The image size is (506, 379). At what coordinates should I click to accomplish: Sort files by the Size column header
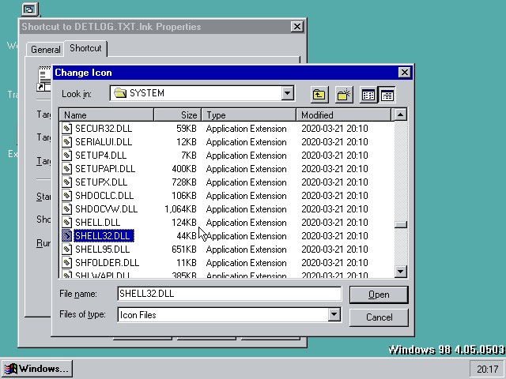[177, 115]
